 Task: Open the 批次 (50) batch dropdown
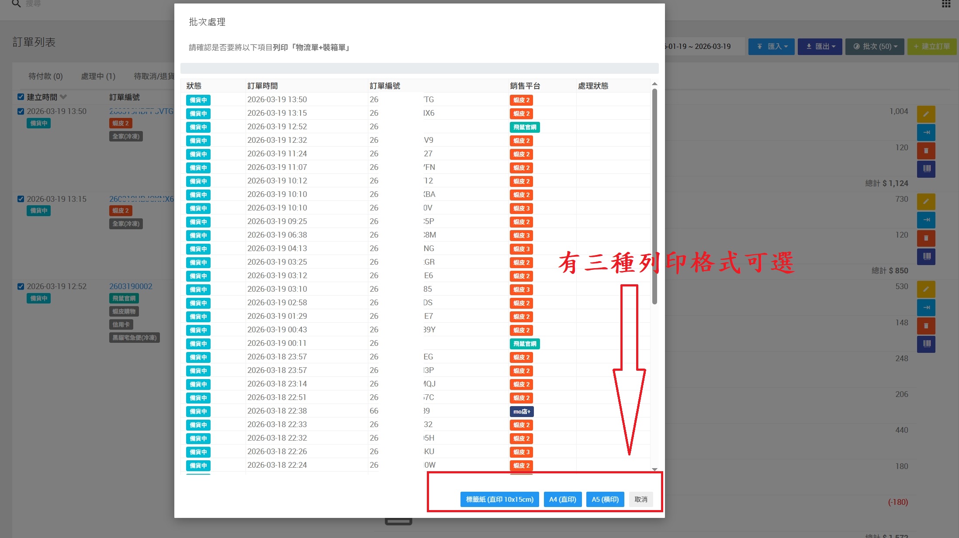pos(875,47)
